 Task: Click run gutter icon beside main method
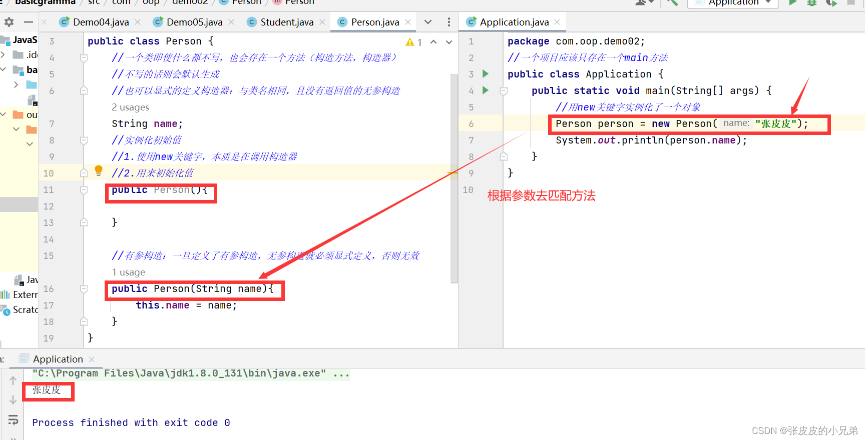(x=485, y=90)
